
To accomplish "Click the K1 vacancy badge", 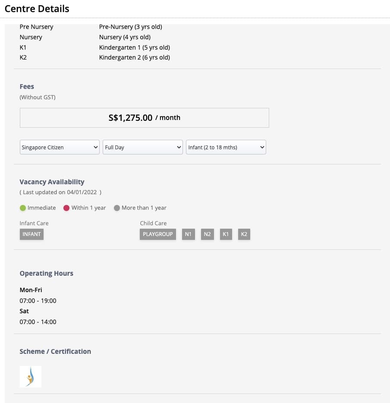I will click(x=226, y=234).
